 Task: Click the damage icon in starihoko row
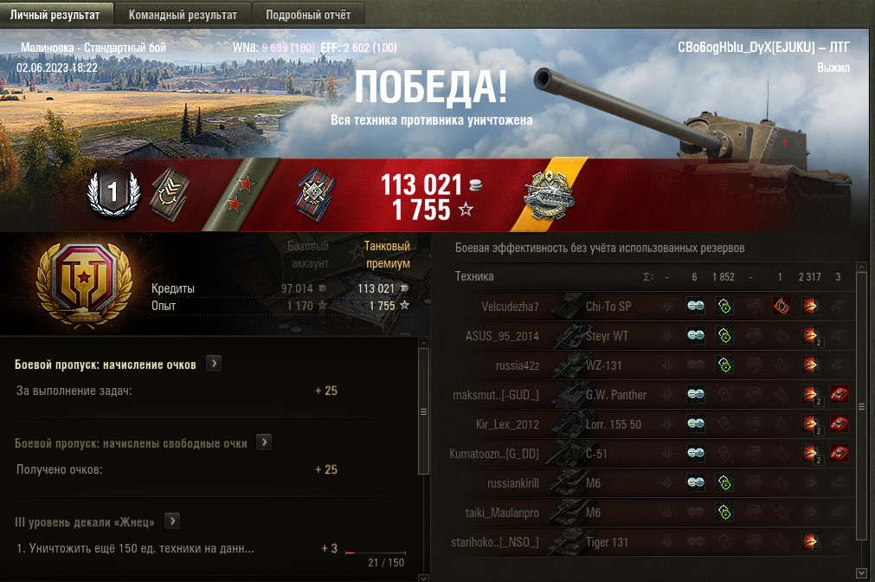[x=810, y=541]
